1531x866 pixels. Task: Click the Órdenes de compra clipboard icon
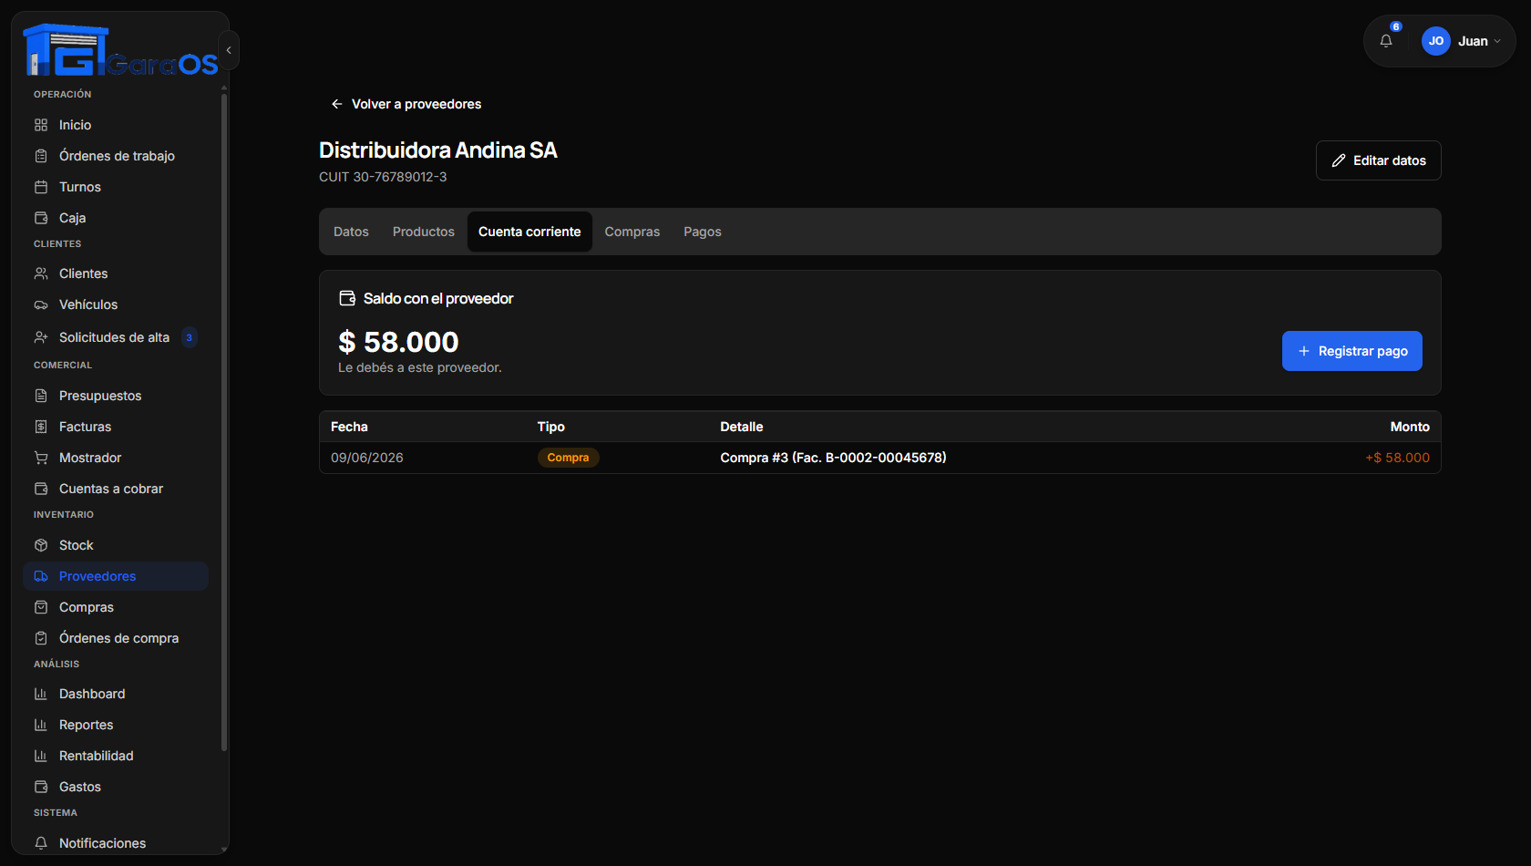pos(41,638)
